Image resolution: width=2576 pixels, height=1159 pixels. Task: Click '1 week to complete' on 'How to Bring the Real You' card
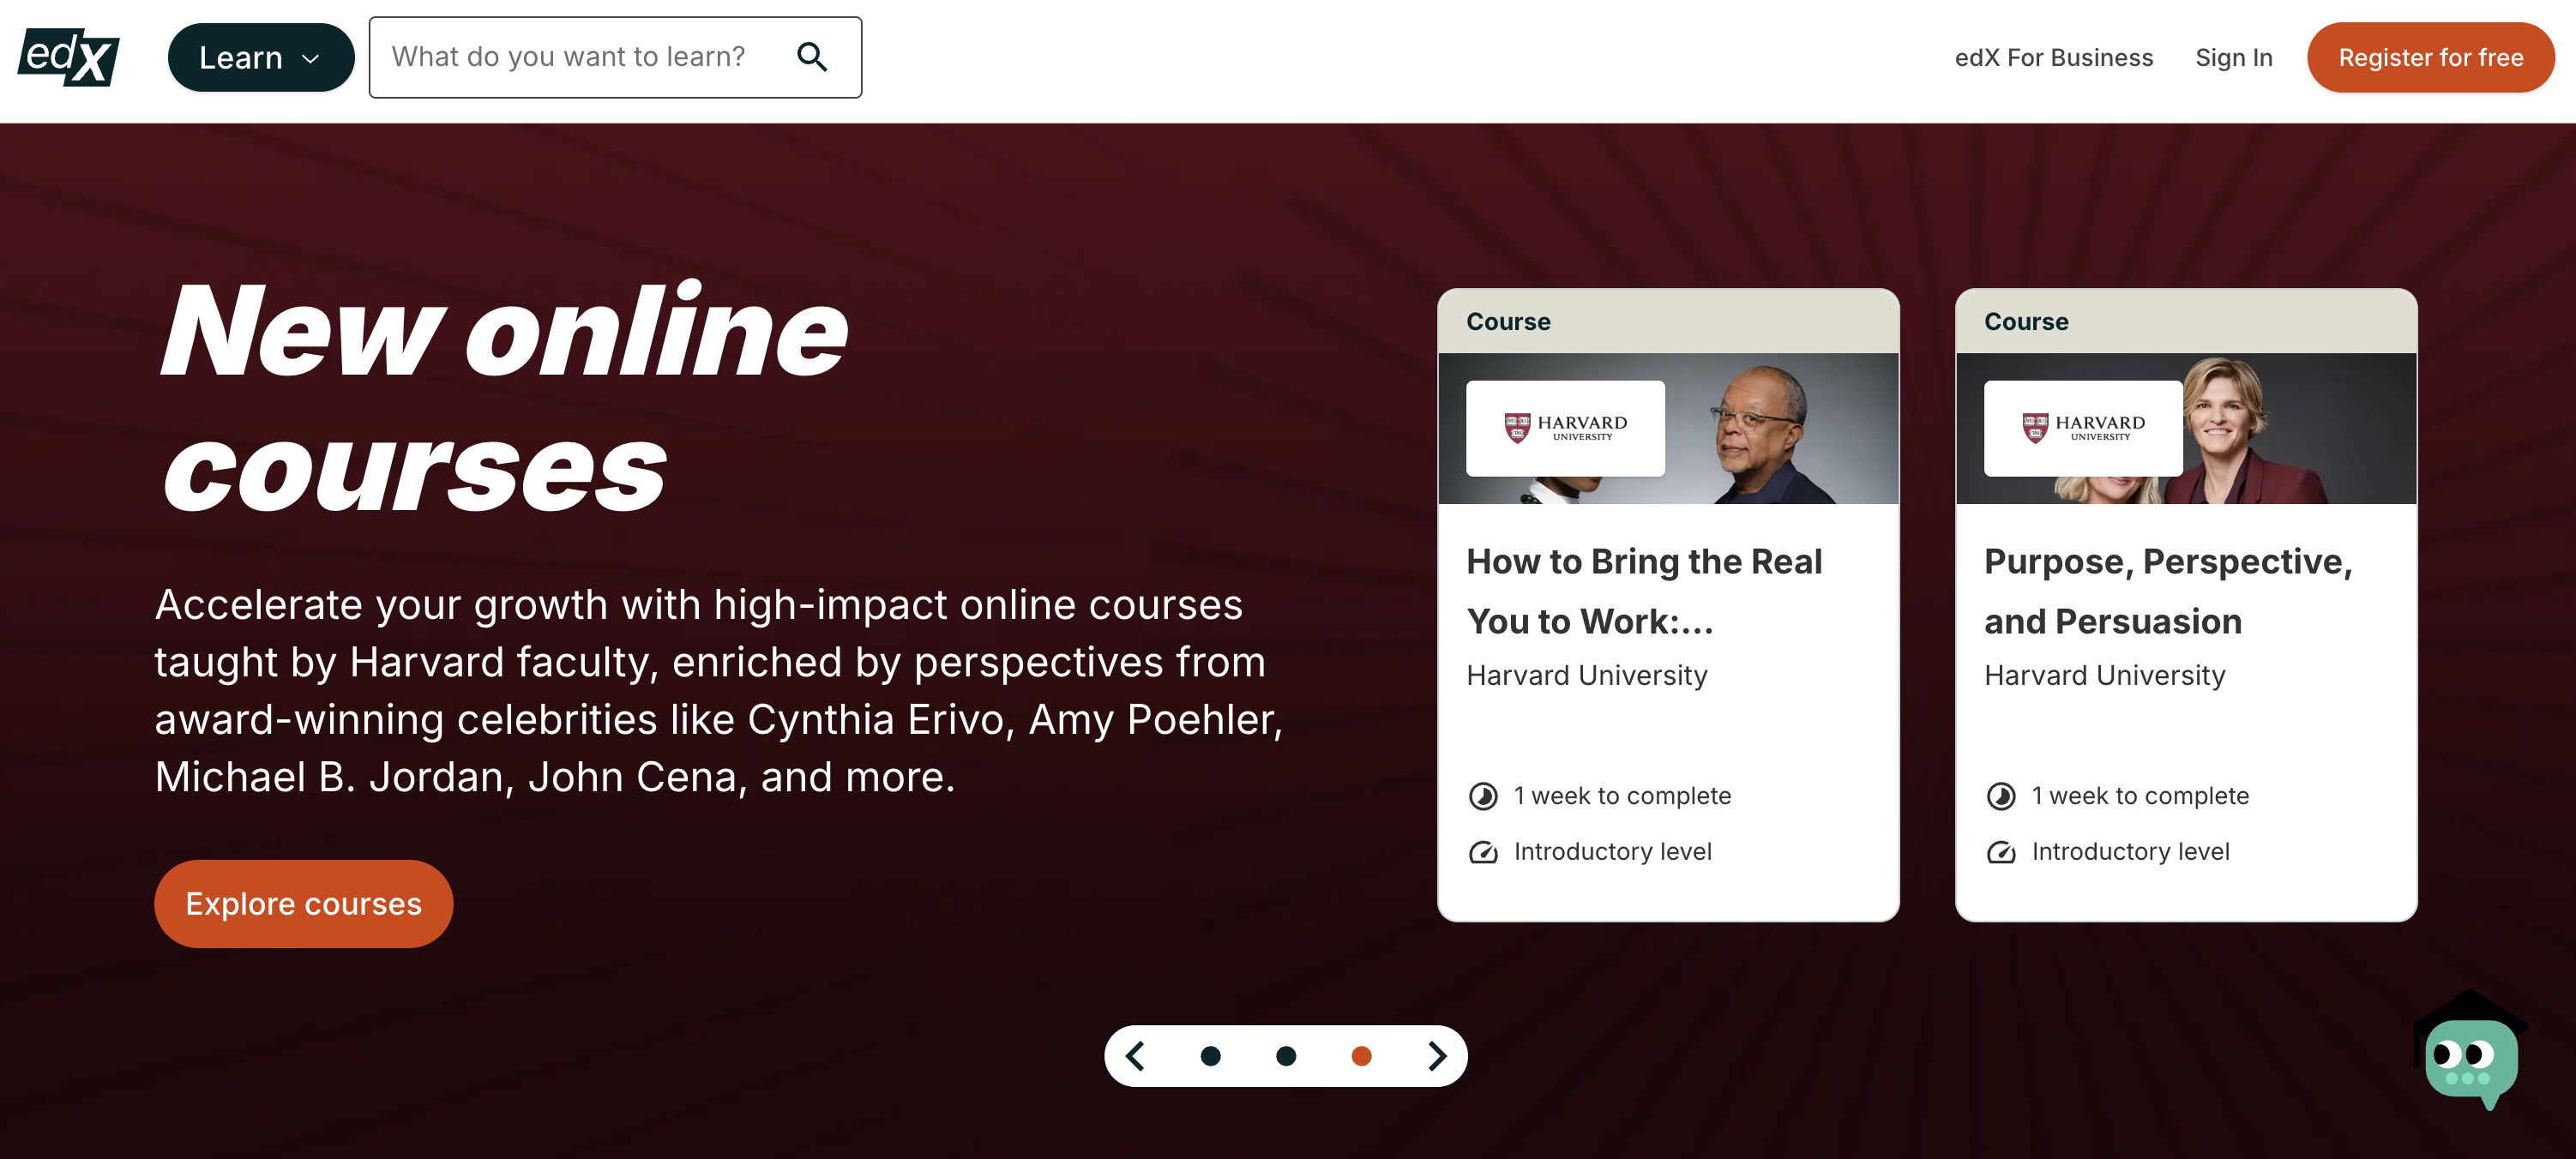point(1622,796)
